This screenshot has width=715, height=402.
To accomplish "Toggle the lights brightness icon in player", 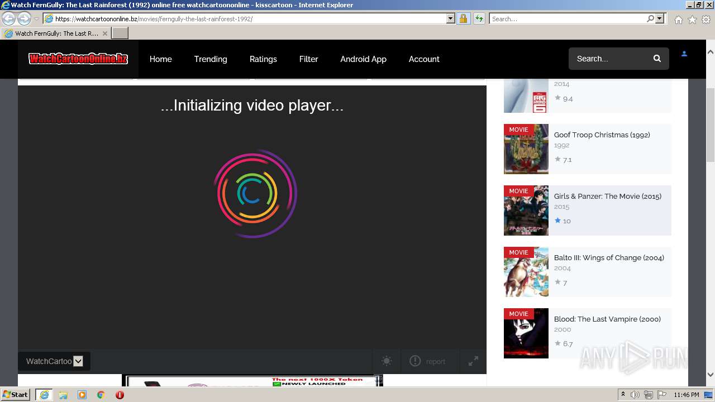I will pos(387,361).
